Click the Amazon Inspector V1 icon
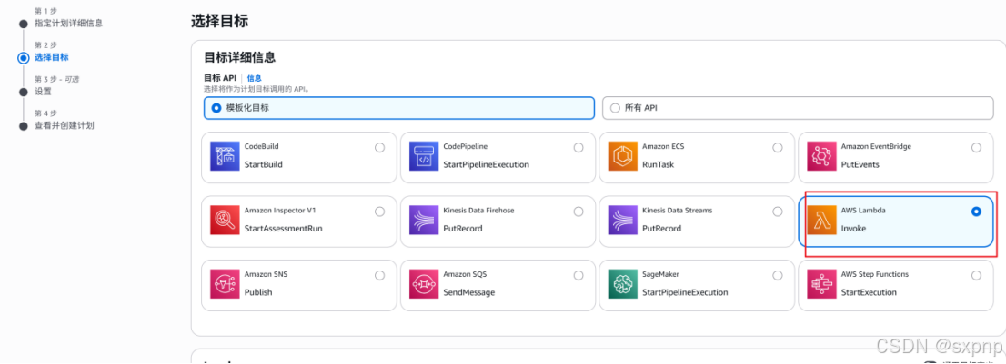 pyautogui.click(x=225, y=220)
